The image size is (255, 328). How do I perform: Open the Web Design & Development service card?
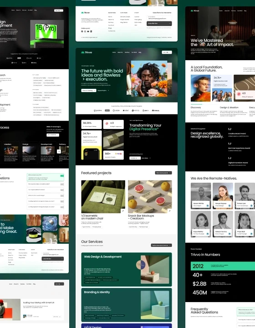pos(127,269)
